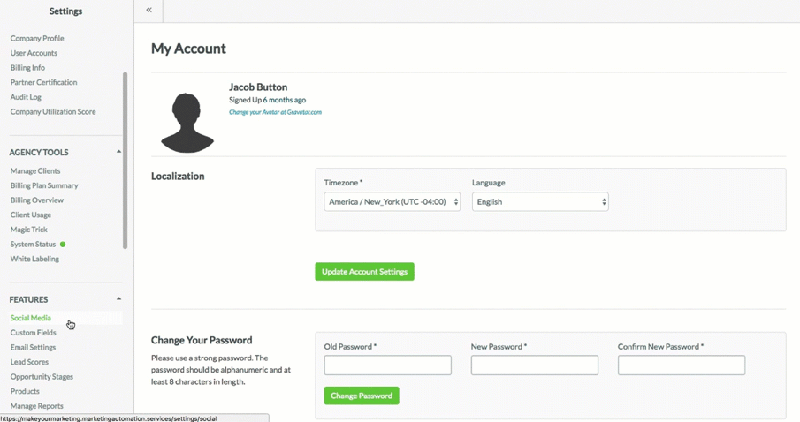Image resolution: width=800 pixels, height=422 pixels.
Task: Click the green System Status indicator dot
Action: tap(63, 245)
